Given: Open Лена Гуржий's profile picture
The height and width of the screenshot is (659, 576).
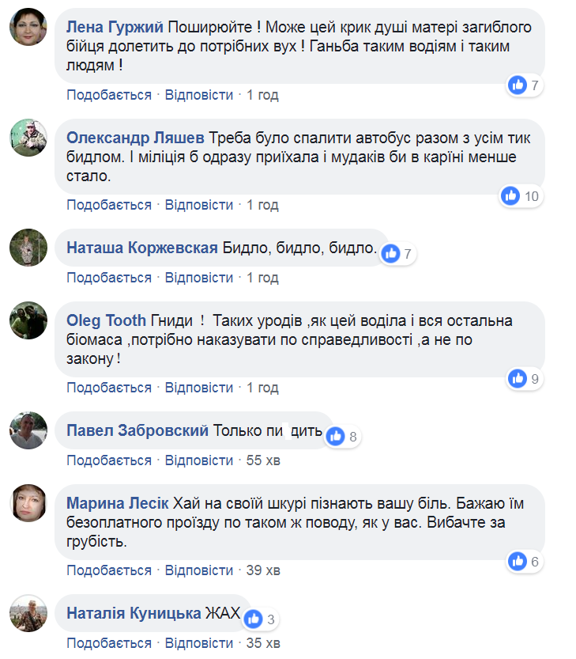Looking at the screenshot, I should point(29,30).
